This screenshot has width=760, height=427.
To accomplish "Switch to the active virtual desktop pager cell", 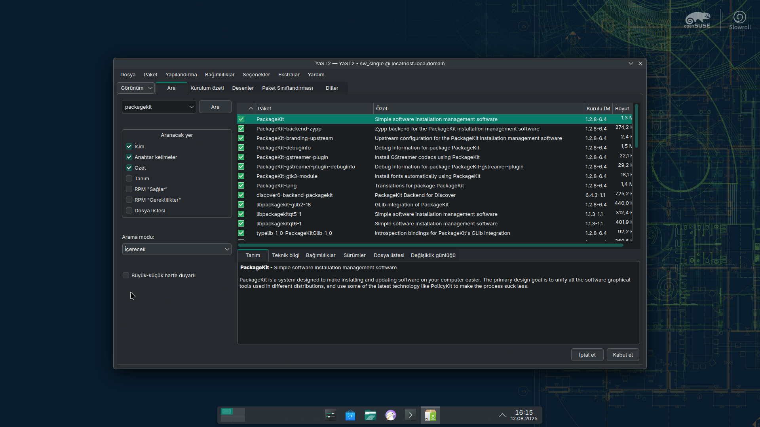I will point(227,411).
